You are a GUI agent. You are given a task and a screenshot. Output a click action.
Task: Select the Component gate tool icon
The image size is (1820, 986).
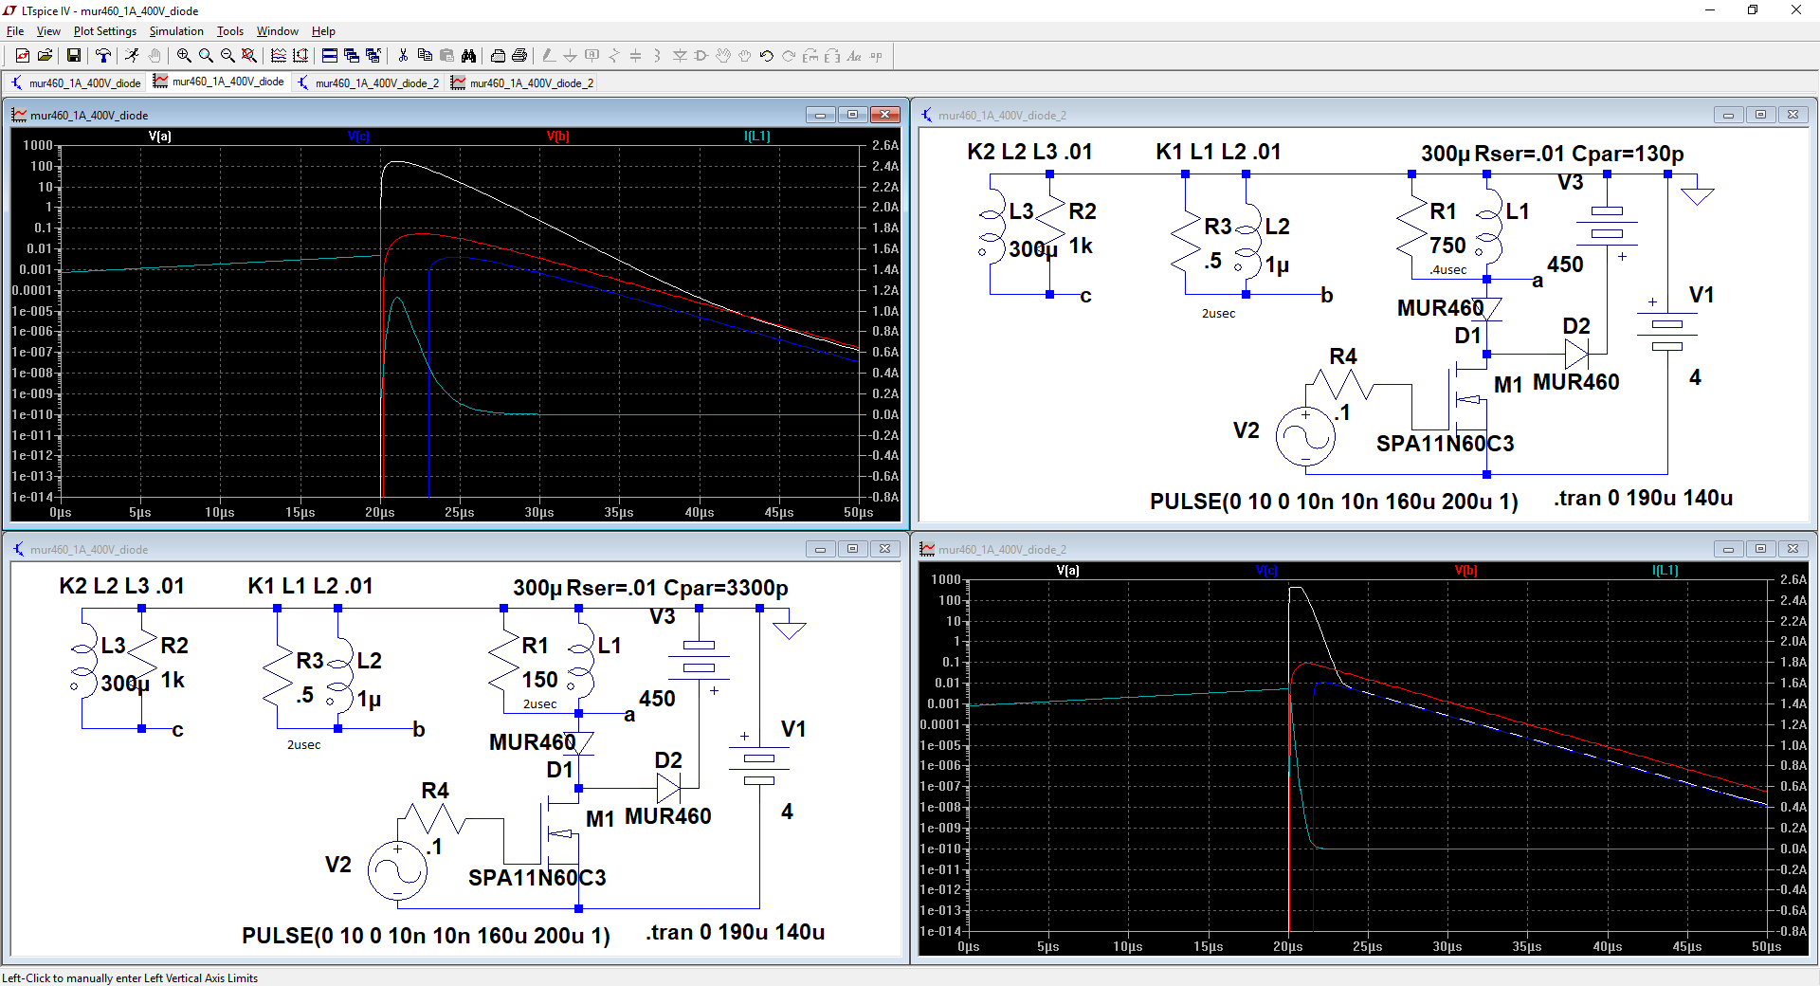click(x=701, y=56)
